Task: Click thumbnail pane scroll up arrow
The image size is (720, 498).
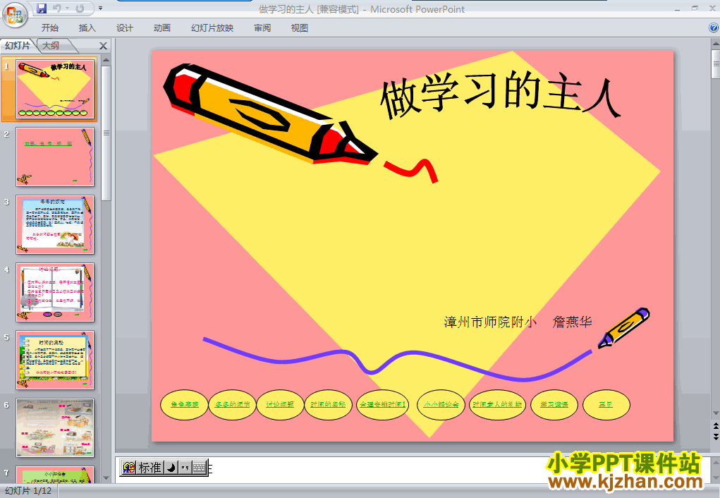Action: pos(106,60)
